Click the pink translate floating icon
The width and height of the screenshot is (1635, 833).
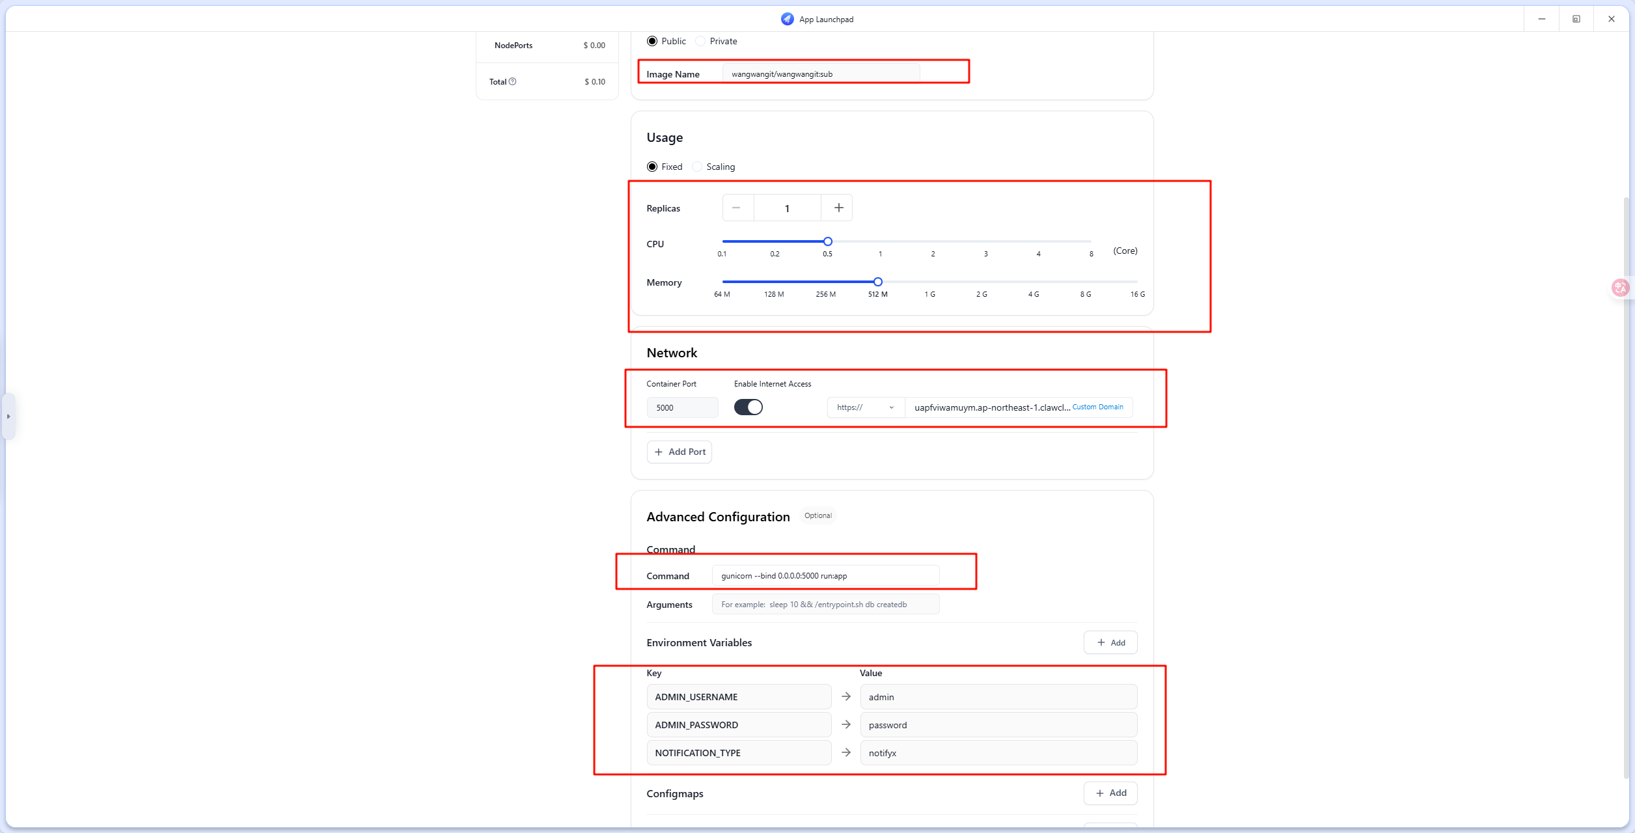pos(1619,287)
